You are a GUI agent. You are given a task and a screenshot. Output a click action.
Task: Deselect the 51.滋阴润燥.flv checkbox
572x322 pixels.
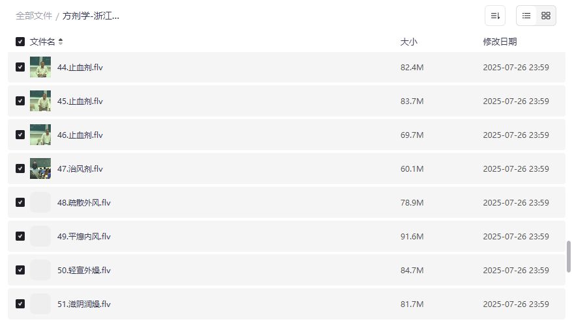20,304
